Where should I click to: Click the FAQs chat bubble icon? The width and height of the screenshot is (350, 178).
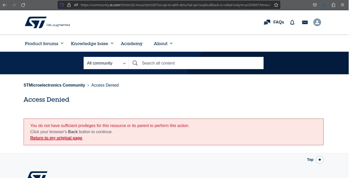(x=267, y=23)
